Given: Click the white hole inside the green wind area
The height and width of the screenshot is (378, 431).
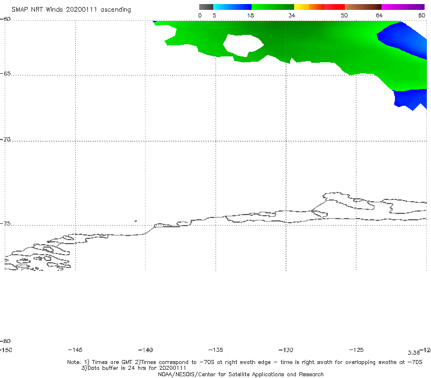Looking at the screenshot, I should (x=243, y=44).
